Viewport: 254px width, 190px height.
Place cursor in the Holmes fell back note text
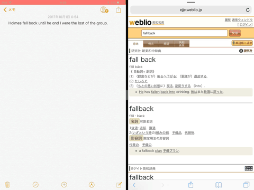point(58,23)
